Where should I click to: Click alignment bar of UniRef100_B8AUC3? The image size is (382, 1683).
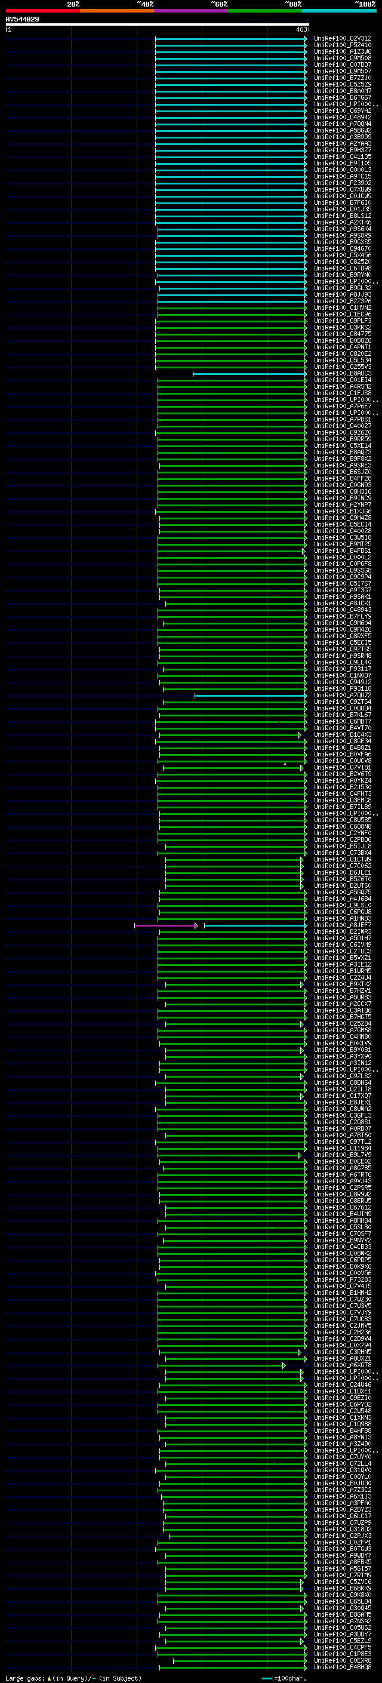pyautogui.click(x=249, y=374)
